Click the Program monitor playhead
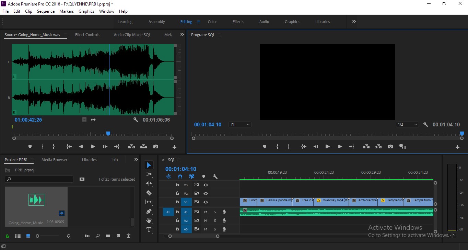 click(462, 134)
